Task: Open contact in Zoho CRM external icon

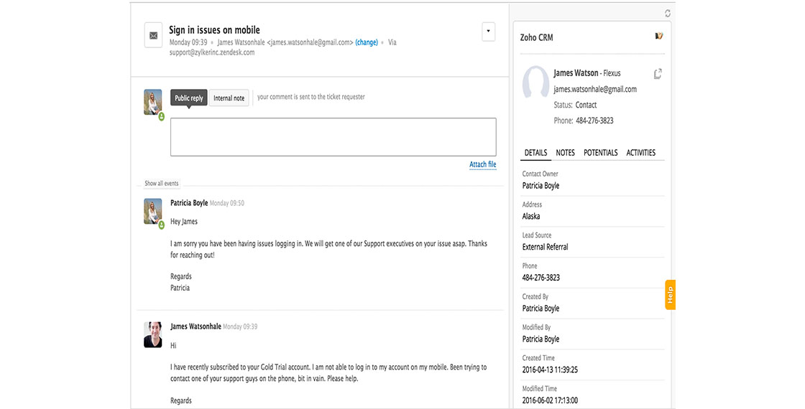Action: tap(658, 74)
